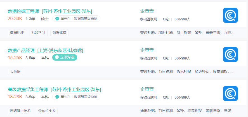
Task: Click the 大数据 tag
Action: (x=15, y=72)
